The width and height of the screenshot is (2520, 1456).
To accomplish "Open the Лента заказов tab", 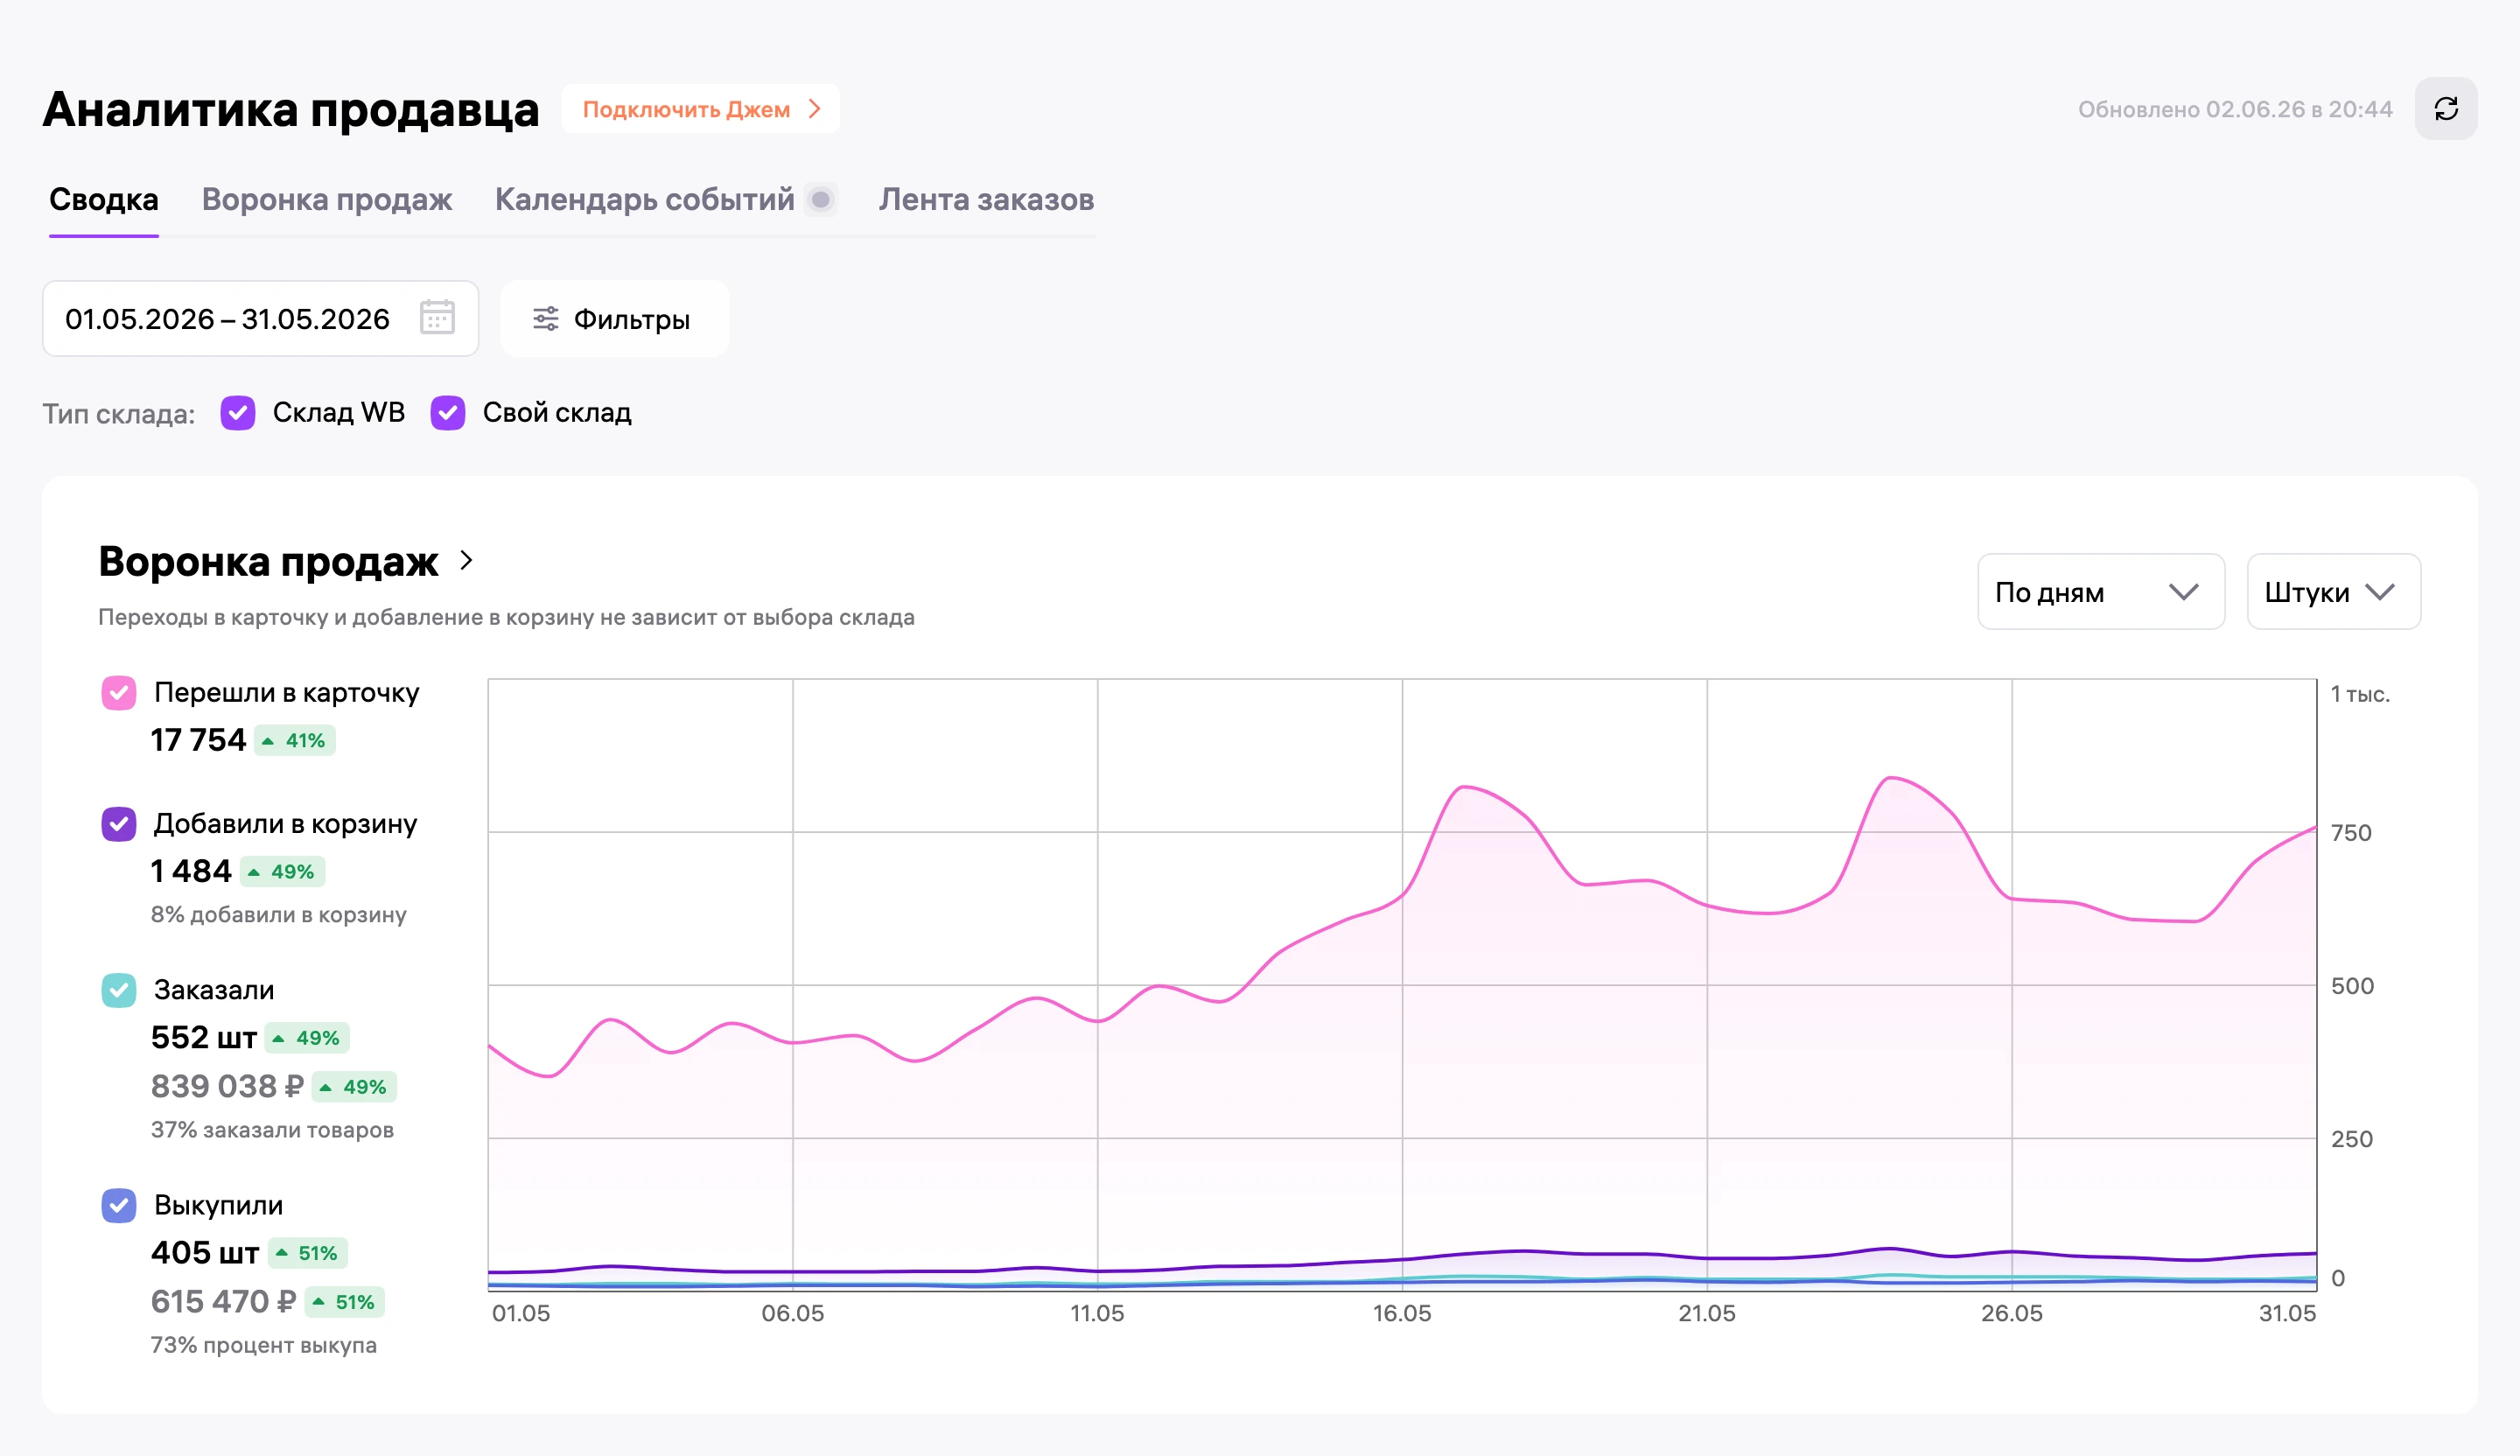I will (x=987, y=200).
